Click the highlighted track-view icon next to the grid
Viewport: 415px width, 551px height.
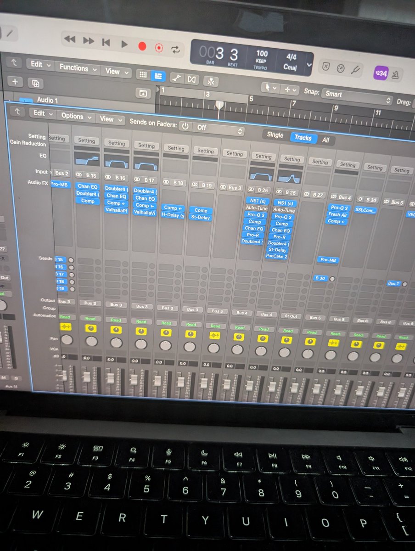click(158, 76)
